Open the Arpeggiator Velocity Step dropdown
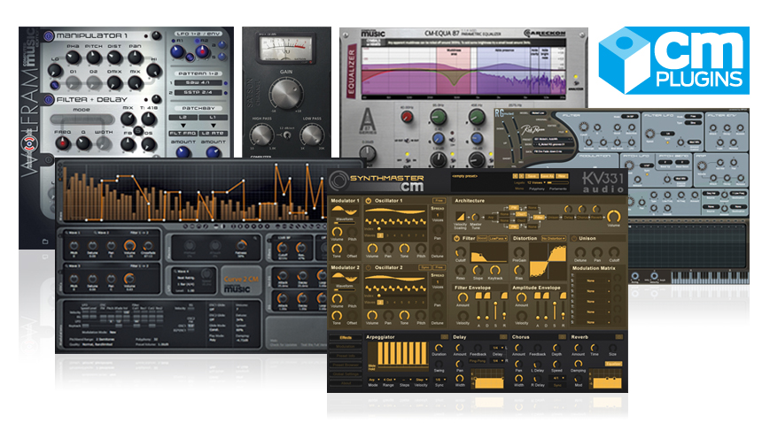 [421, 380]
